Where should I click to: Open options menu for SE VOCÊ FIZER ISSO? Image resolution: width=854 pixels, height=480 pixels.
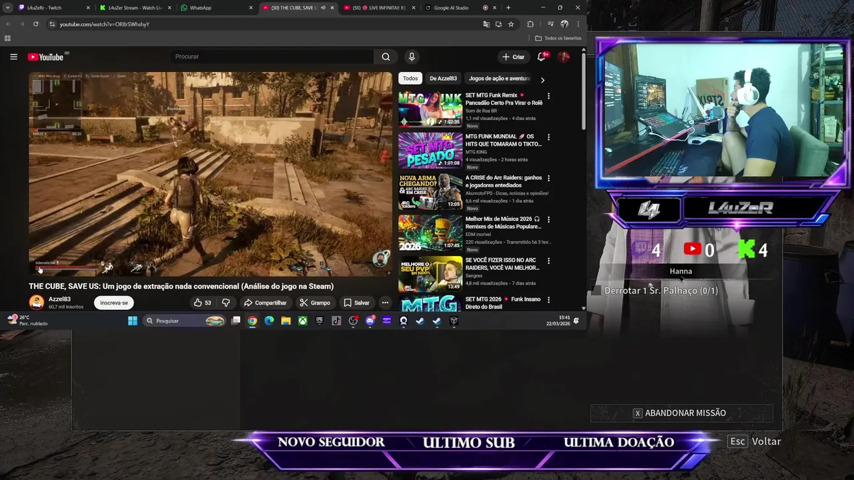(x=548, y=261)
